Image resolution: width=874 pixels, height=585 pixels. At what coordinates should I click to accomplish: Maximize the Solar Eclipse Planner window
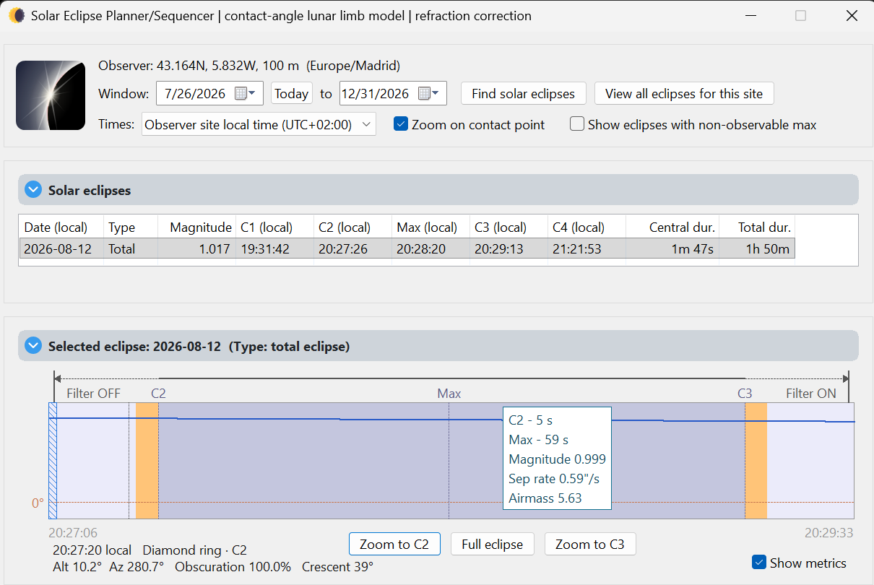(800, 16)
